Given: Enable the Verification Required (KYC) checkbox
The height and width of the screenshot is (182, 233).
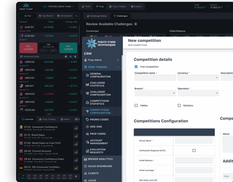Looking at the screenshot, I should [194, 151].
